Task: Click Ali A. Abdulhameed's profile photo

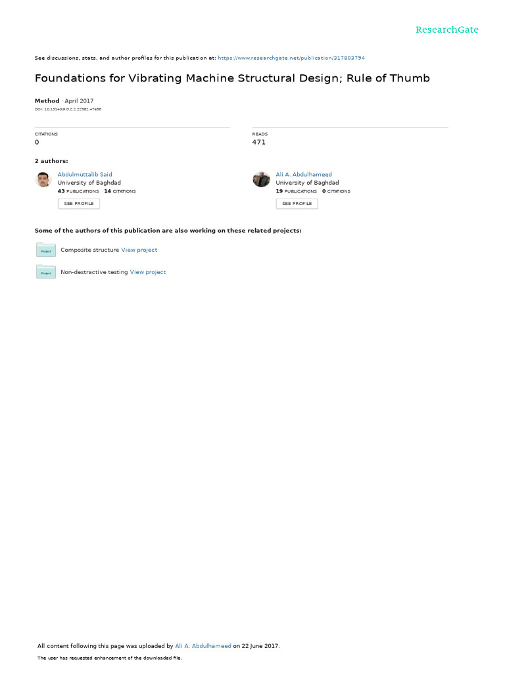Action: pyautogui.click(x=261, y=179)
